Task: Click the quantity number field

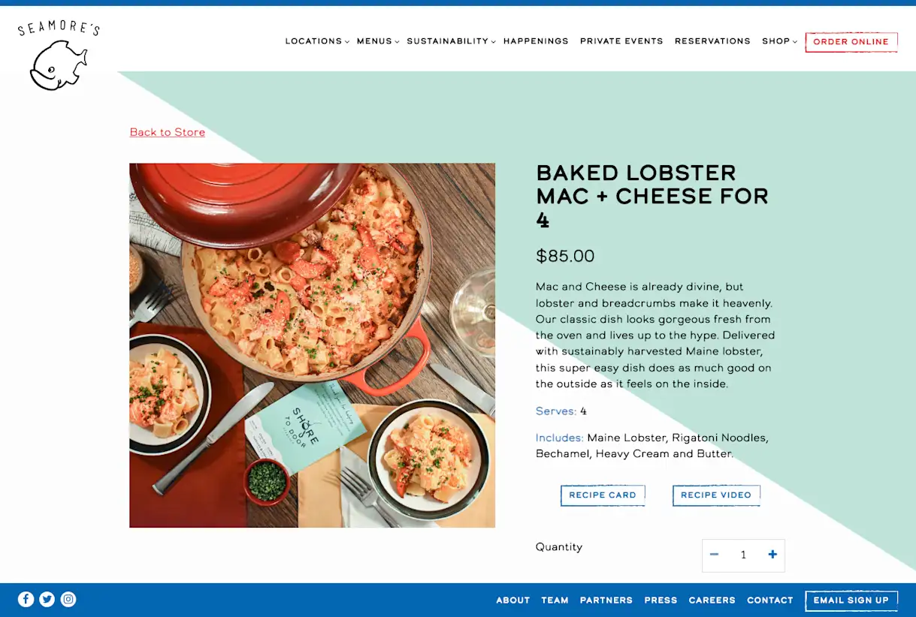Action: pos(743,555)
